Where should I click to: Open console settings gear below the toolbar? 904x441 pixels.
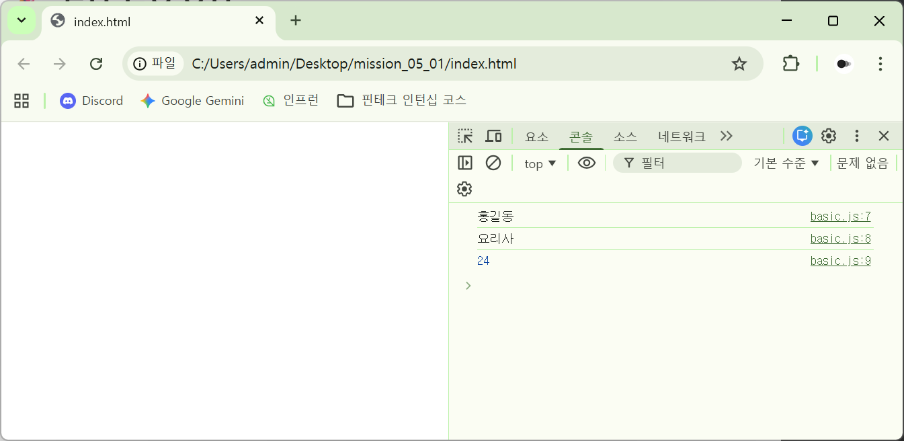(464, 189)
